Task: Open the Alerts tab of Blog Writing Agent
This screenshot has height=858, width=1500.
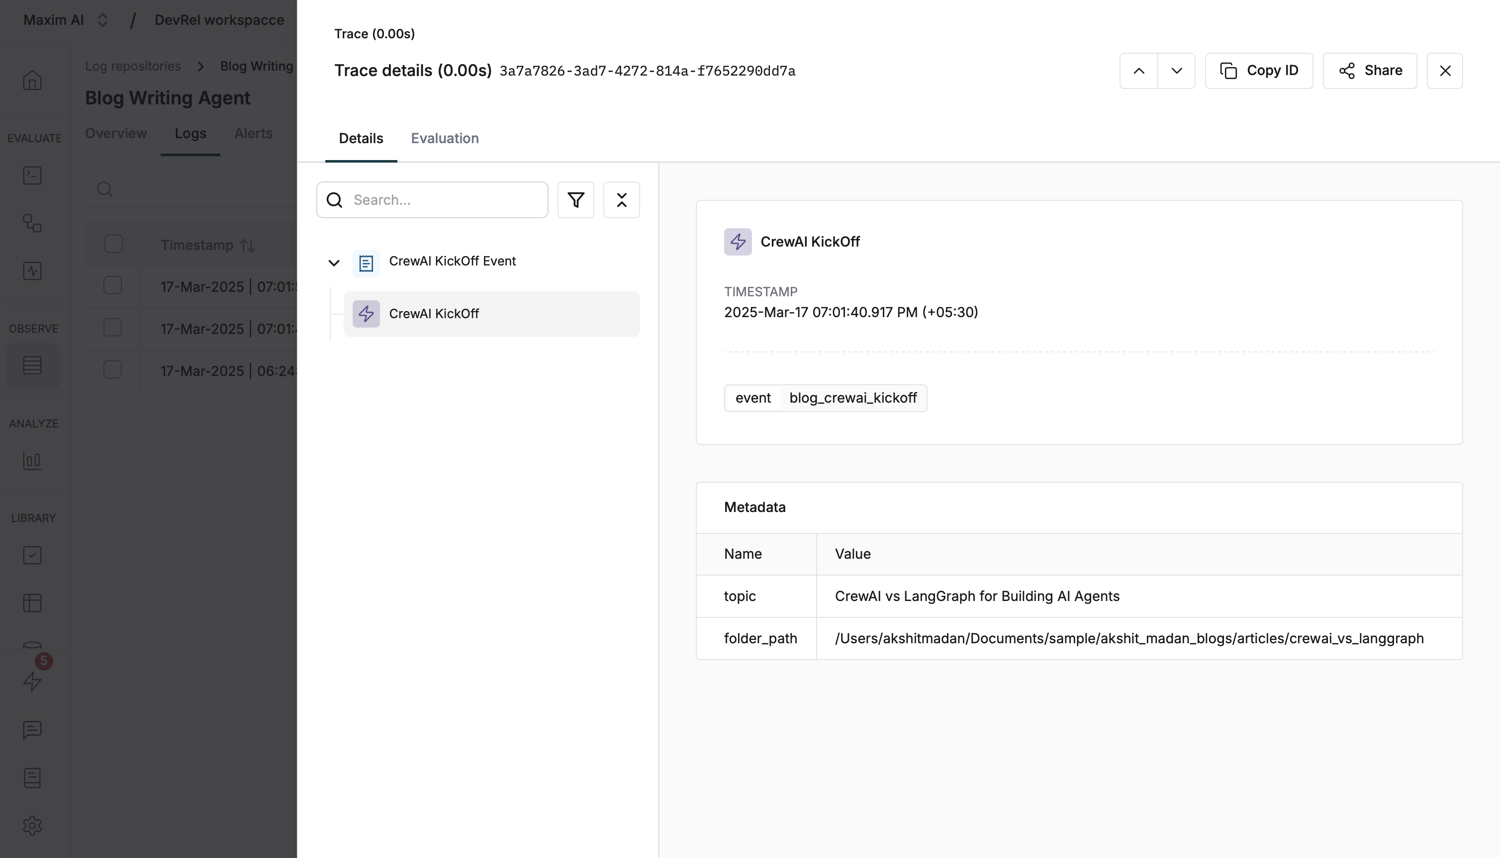Action: pyautogui.click(x=254, y=133)
